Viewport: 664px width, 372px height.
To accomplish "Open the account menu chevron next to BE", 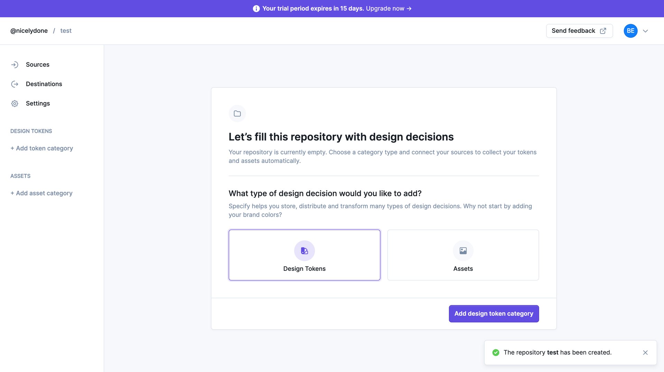I will pos(645,31).
